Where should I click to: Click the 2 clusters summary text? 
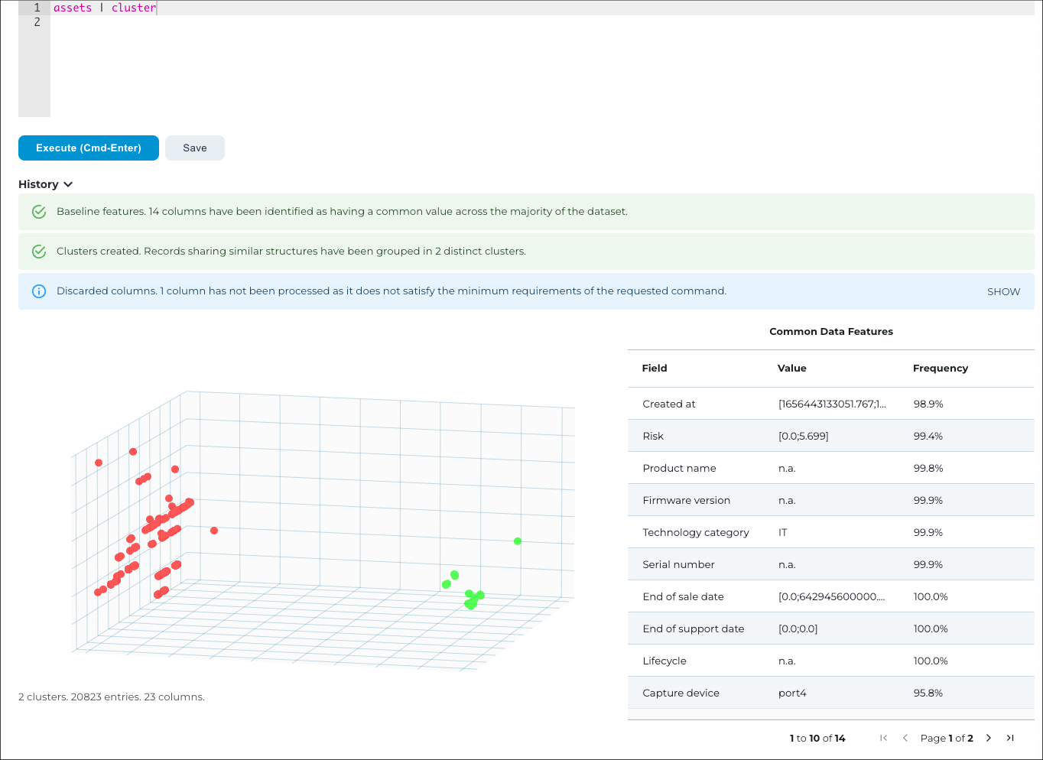pyautogui.click(x=112, y=697)
